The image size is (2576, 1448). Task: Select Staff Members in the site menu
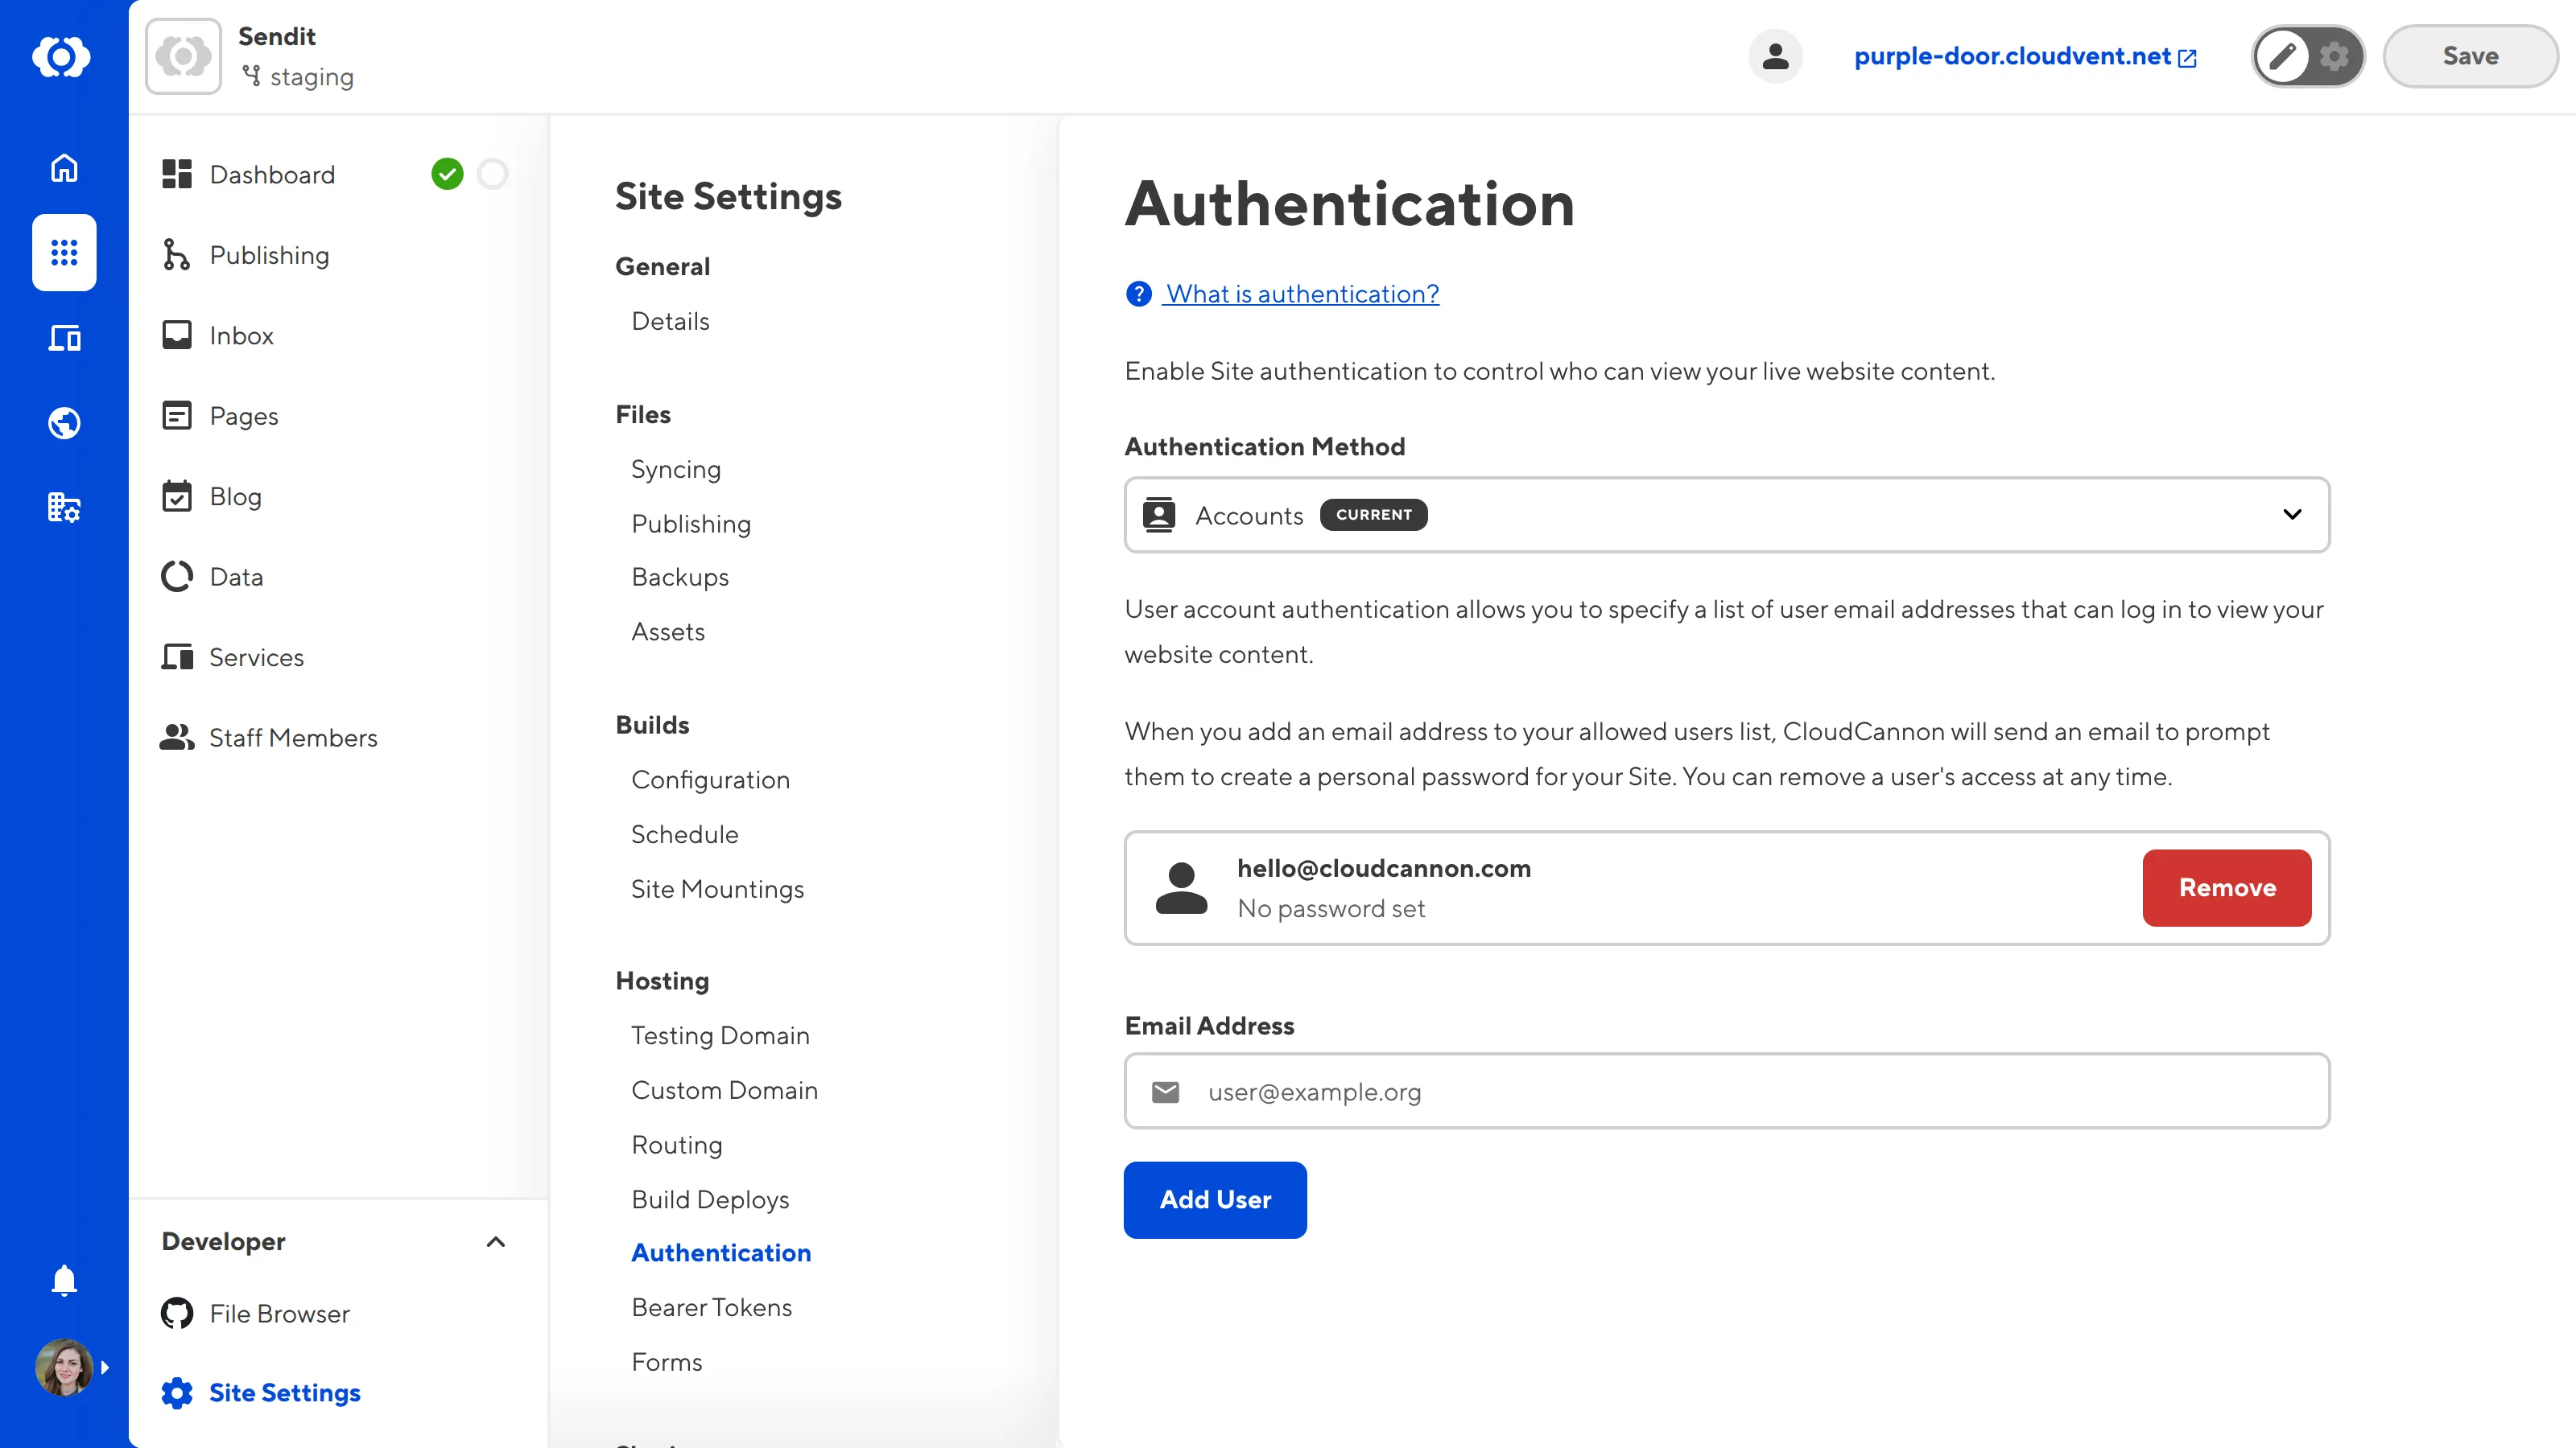pyautogui.click(x=293, y=738)
